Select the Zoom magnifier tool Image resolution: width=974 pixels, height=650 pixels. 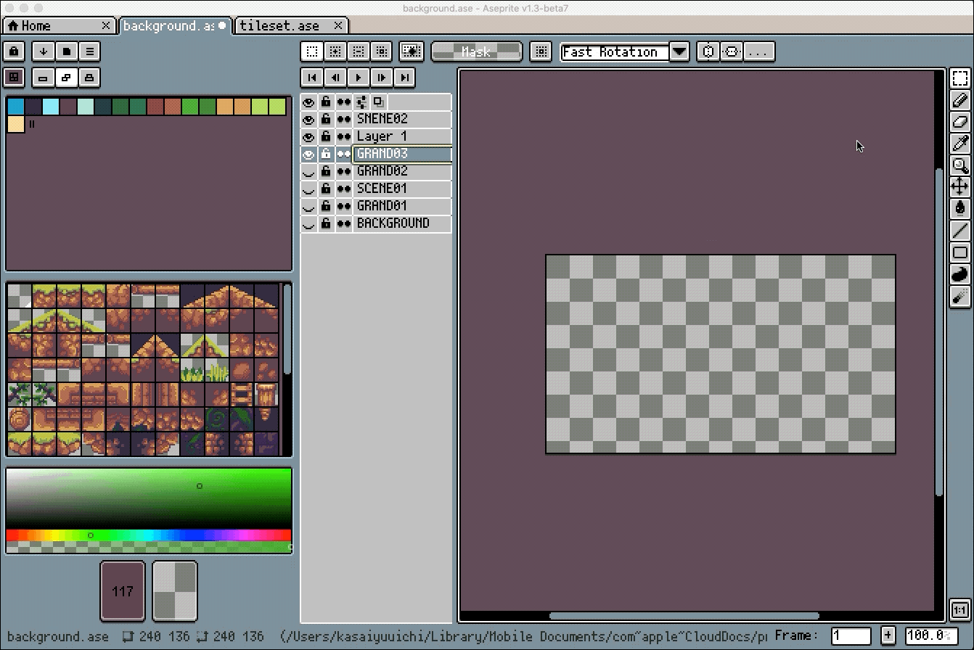[x=960, y=165]
